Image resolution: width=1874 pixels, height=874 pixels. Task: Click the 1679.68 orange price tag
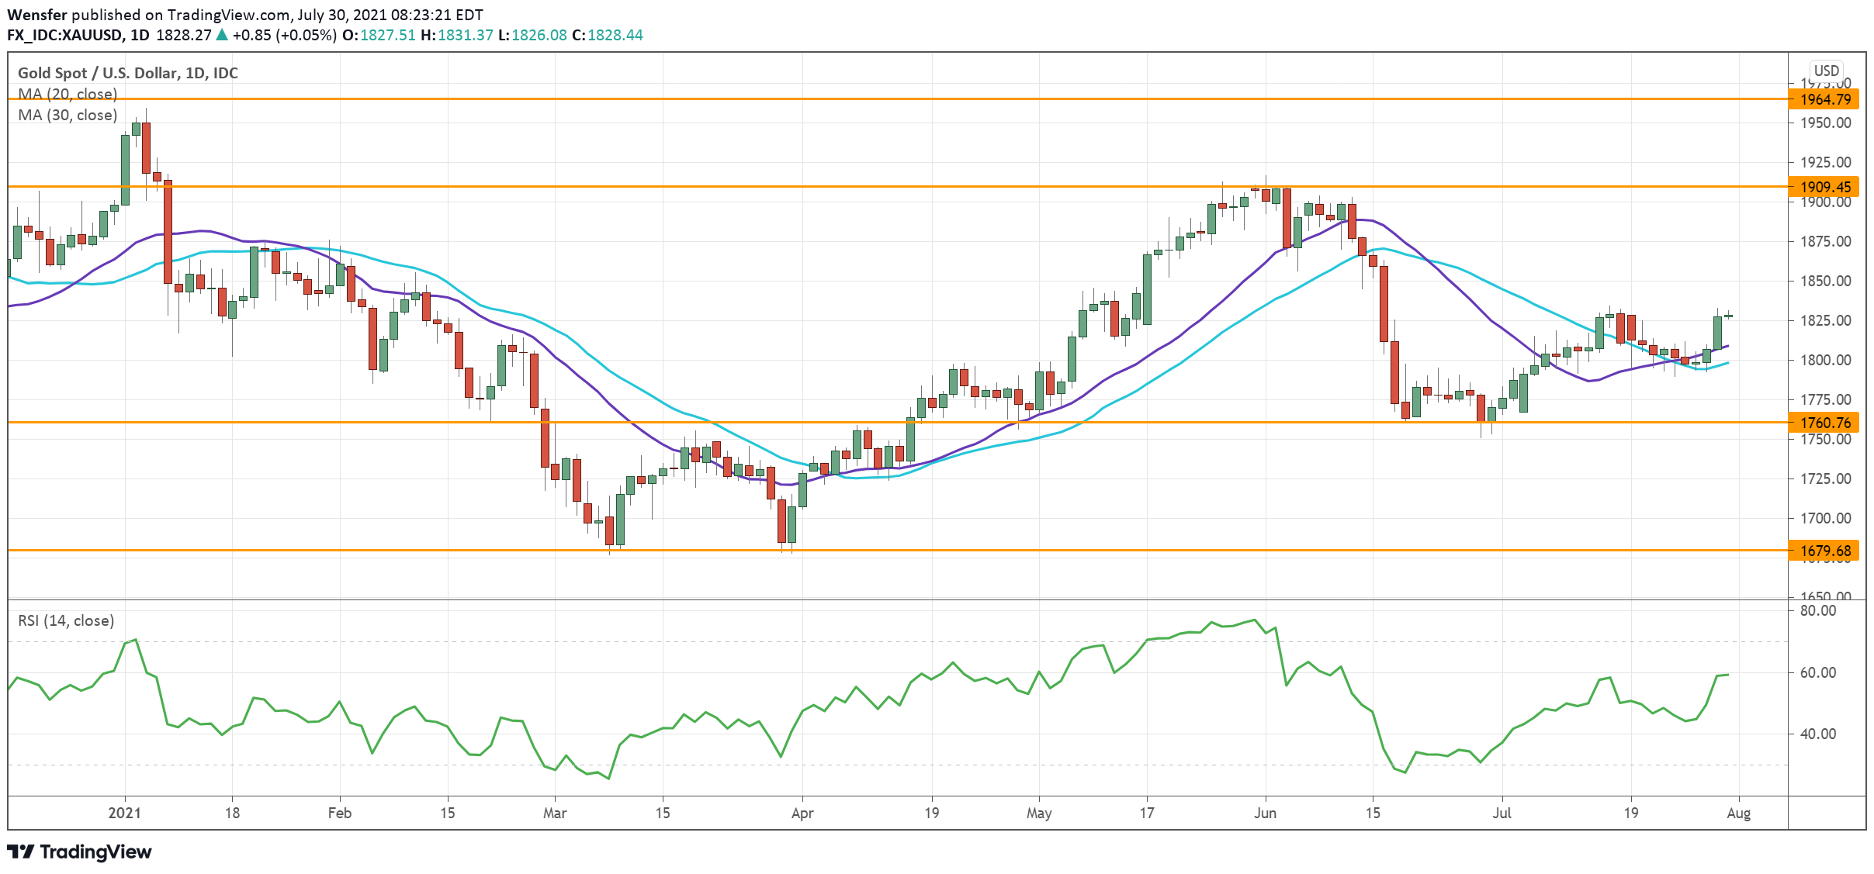click(x=1825, y=551)
